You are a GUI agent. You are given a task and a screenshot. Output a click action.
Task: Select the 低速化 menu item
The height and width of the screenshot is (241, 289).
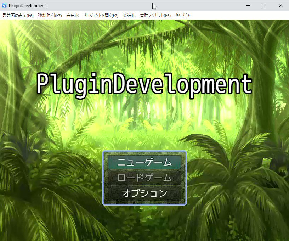(129, 16)
